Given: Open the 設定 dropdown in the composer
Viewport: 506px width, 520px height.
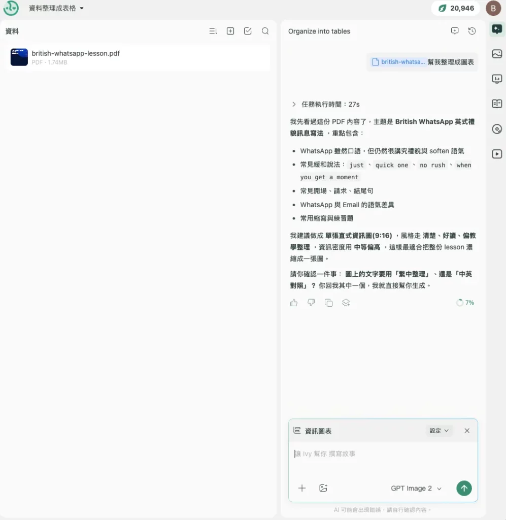Looking at the screenshot, I should click(438, 431).
